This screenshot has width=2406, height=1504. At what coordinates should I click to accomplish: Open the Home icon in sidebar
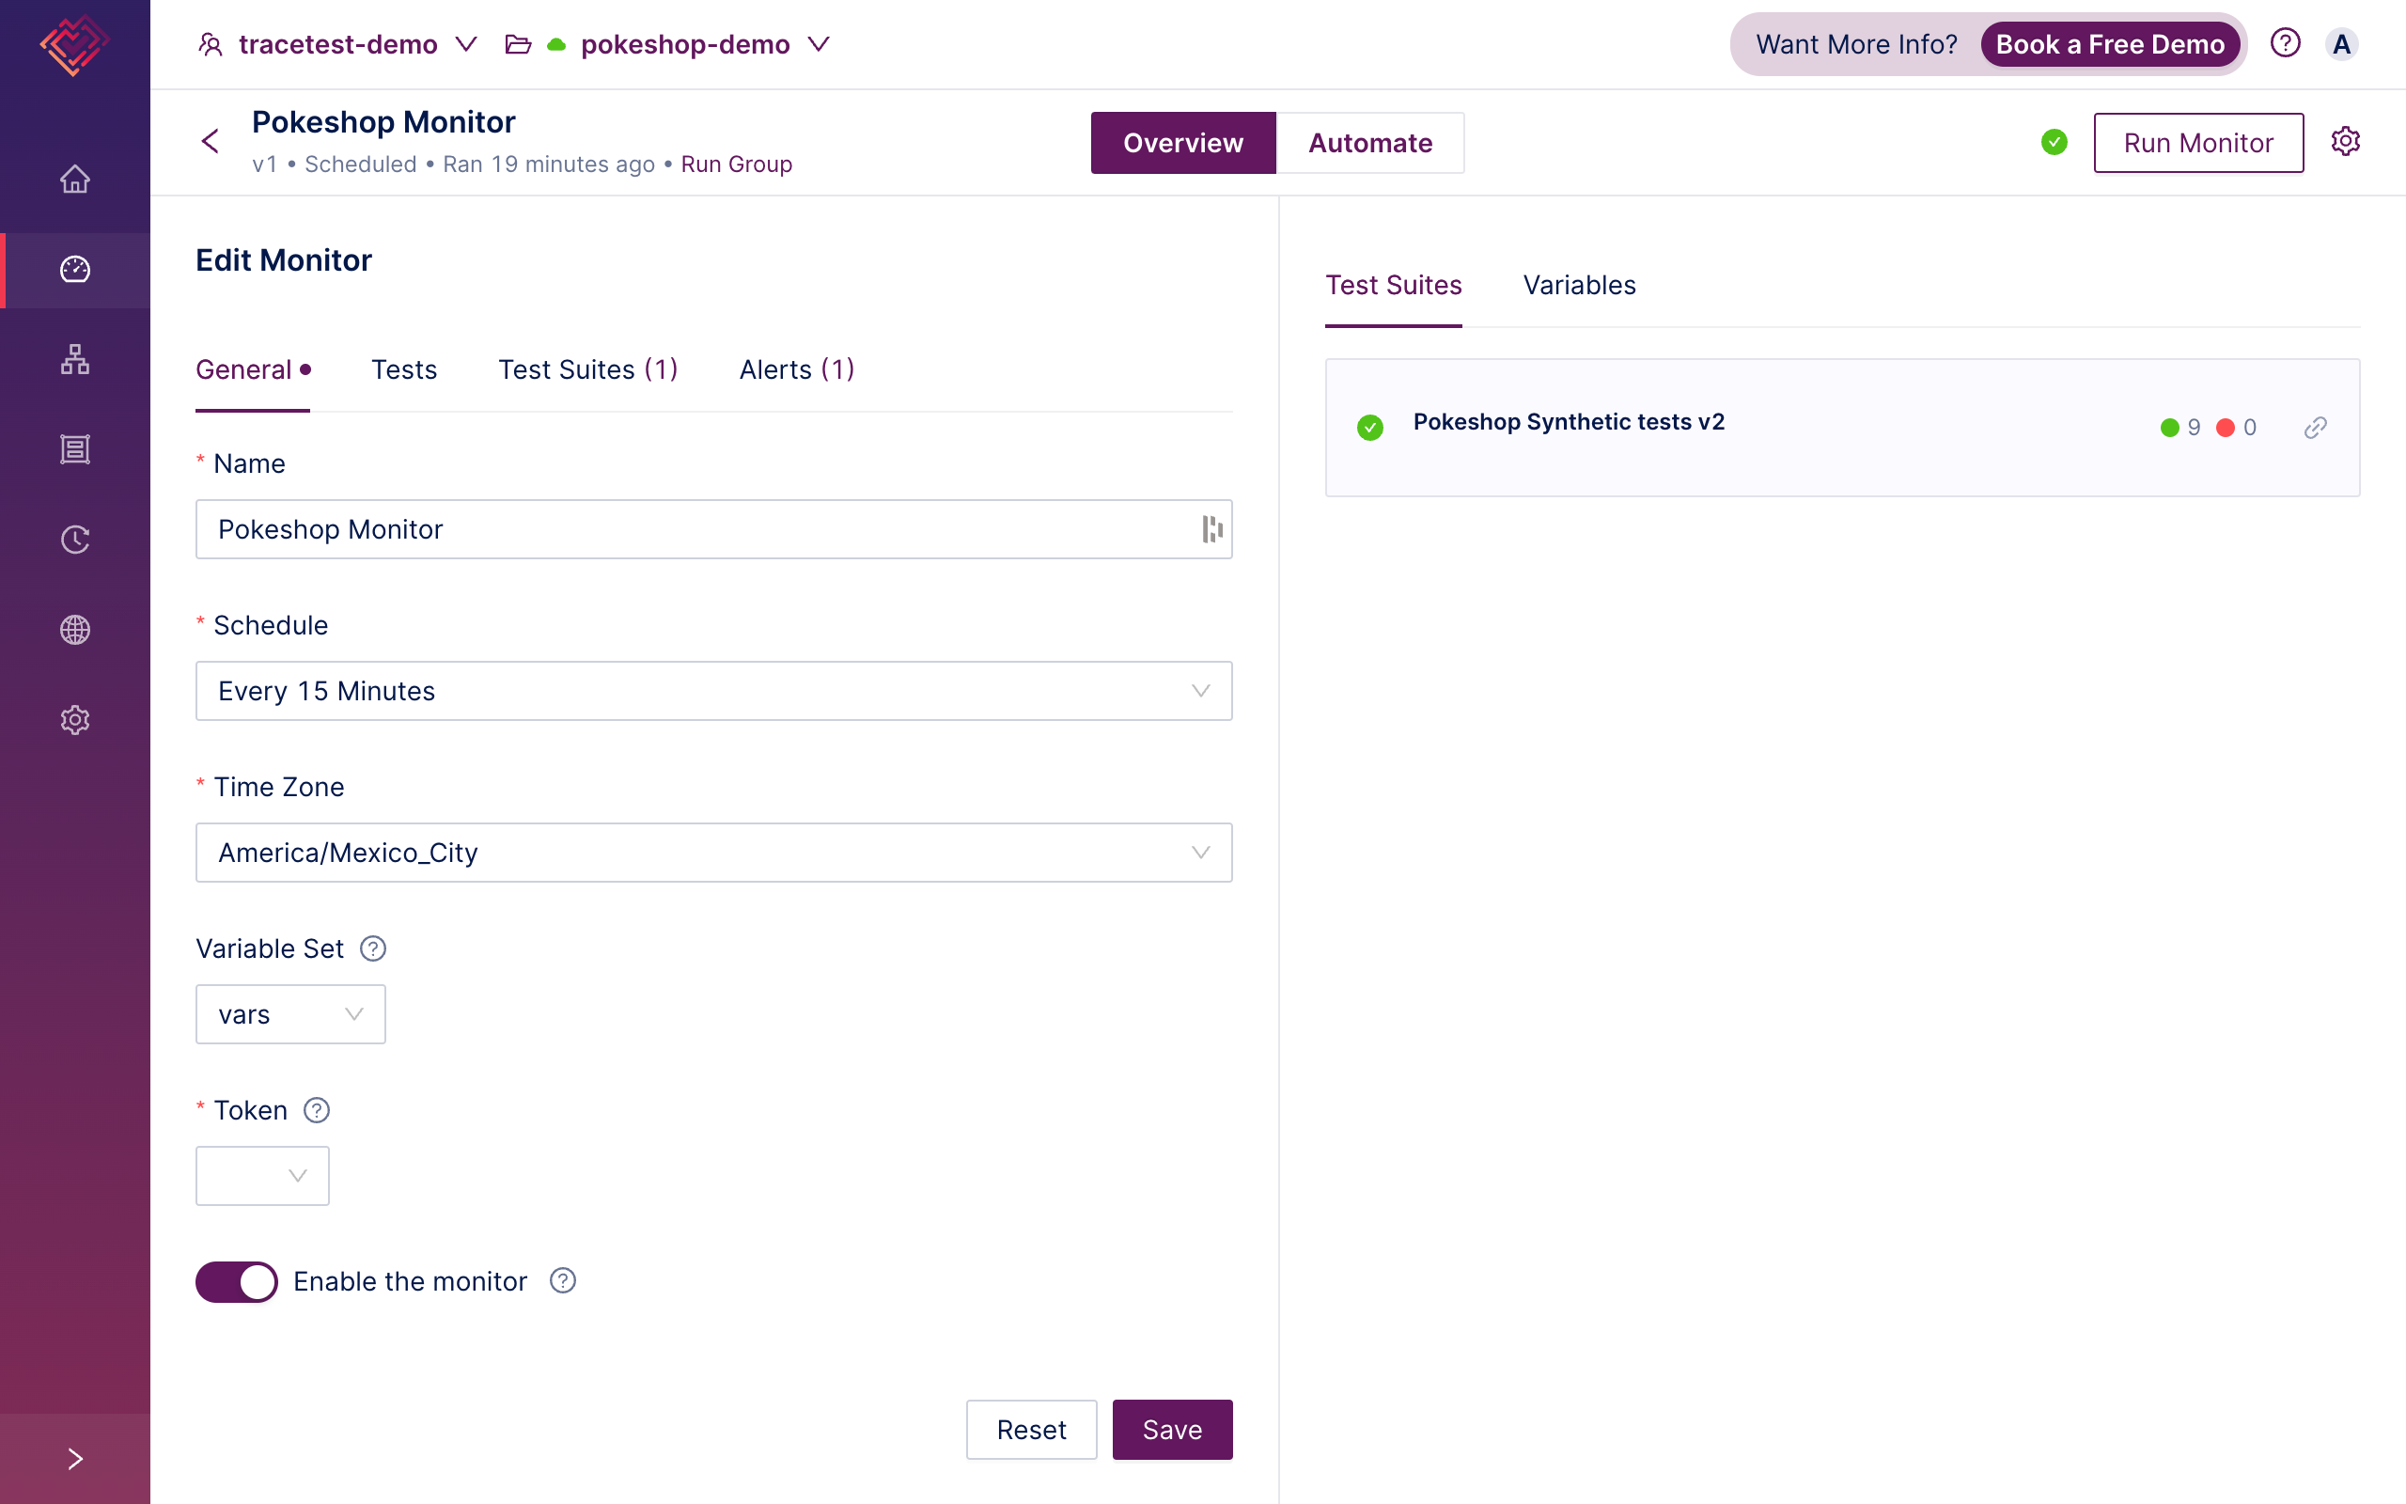[x=74, y=179]
